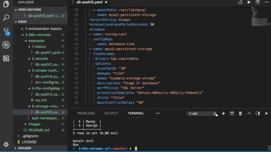
Task: Click the "Stage hr database" description value
Action: click(x=141, y=83)
